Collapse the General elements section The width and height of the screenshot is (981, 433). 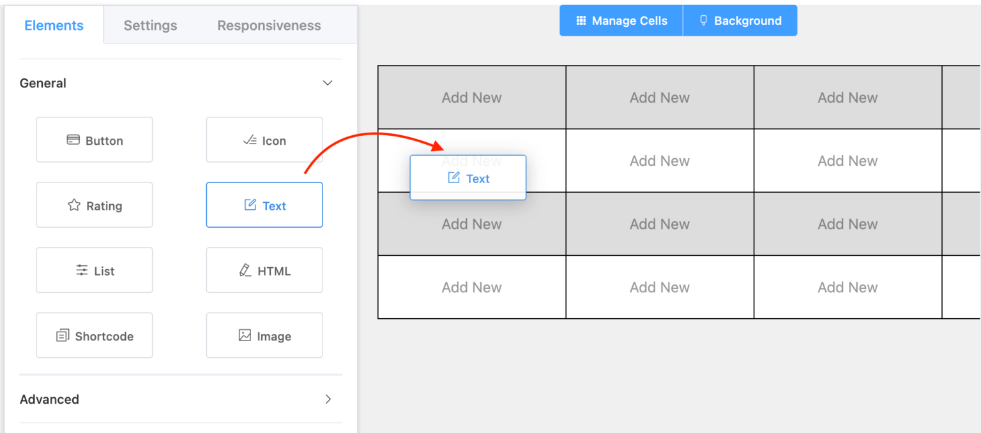point(328,83)
